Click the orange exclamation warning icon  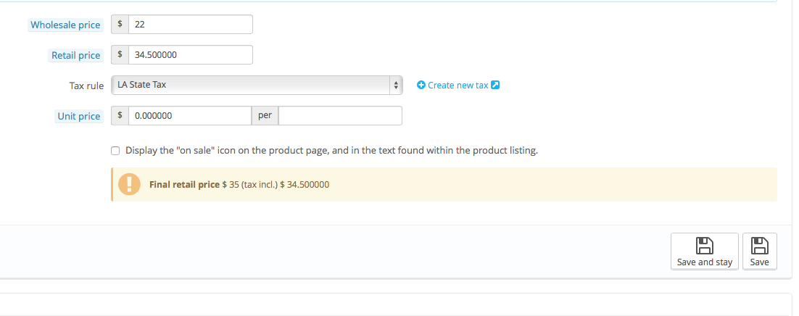click(x=129, y=184)
